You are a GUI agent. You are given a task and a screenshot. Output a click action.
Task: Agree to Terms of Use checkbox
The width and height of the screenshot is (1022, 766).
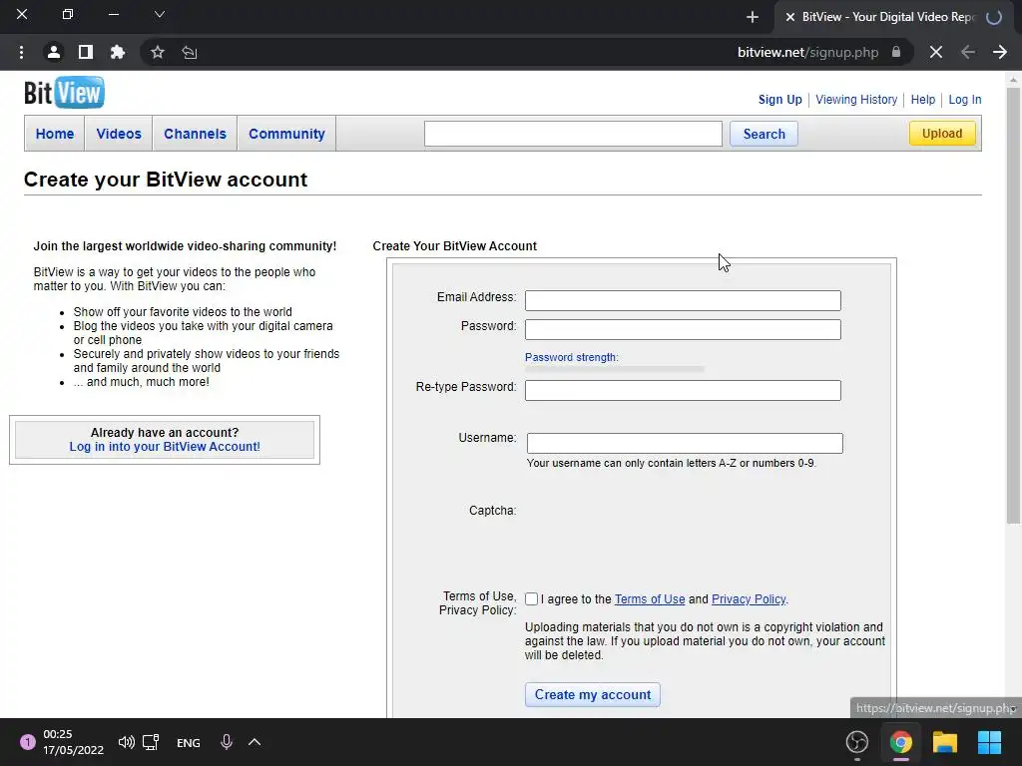pos(531,598)
